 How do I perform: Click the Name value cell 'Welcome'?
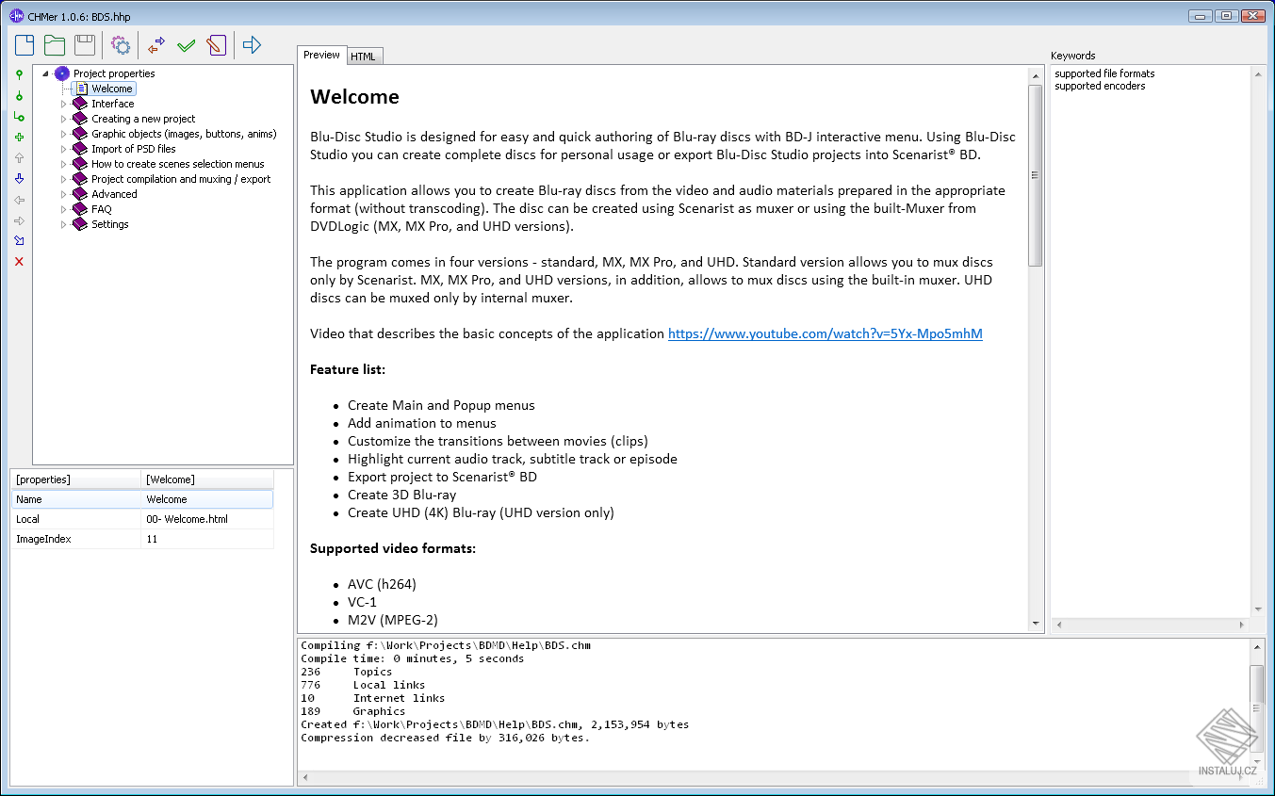pyautogui.click(x=207, y=499)
